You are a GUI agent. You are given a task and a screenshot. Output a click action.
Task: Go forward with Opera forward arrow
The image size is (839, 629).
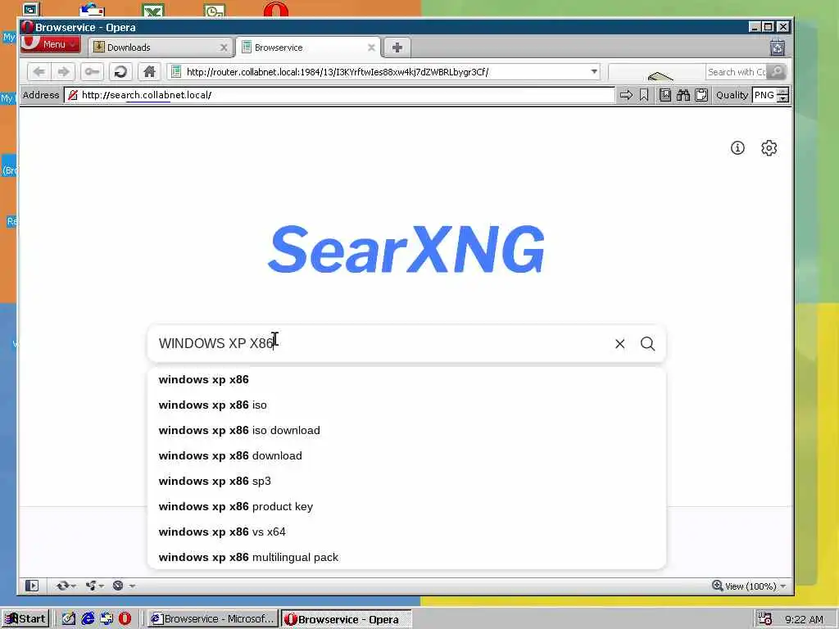click(x=64, y=72)
